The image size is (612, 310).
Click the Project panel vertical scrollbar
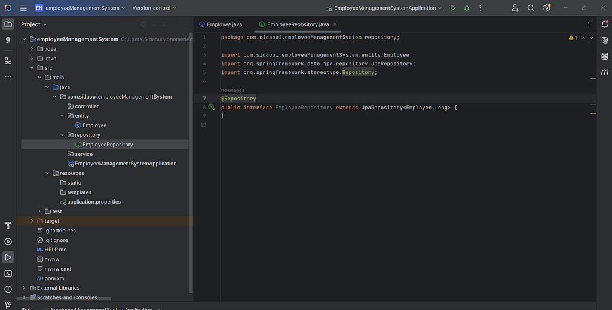[x=191, y=162]
